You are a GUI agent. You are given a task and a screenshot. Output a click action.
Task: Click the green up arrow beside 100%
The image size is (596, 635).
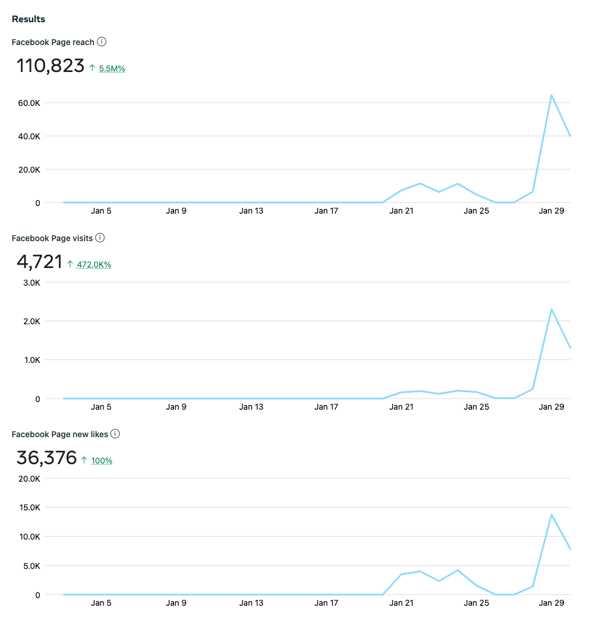(x=84, y=461)
